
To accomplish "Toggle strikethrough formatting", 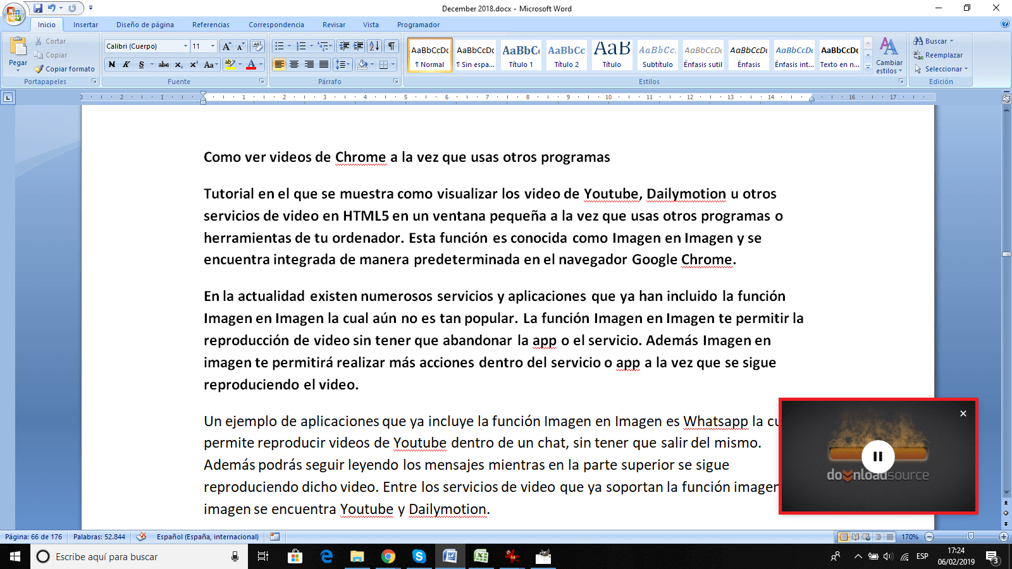I will click(x=164, y=64).
